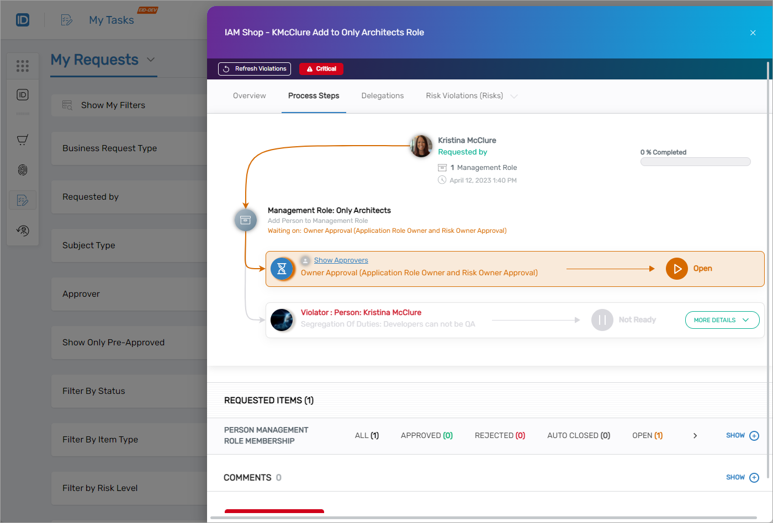The height and width of the screenshot is (523, 773).
Task: Open the Delegations tab
Action: pos(382,95)
